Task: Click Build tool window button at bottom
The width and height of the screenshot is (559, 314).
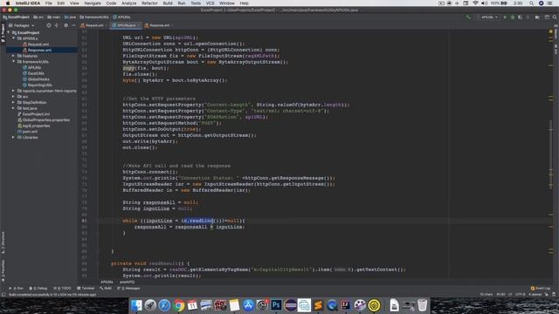Action: (106, 289)
